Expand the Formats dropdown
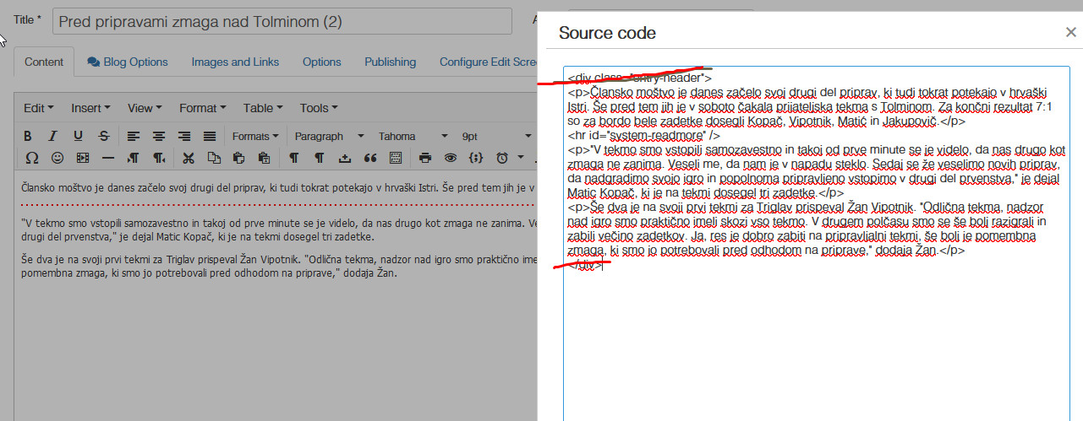1083x421 pixels. [x=255, y=136]
